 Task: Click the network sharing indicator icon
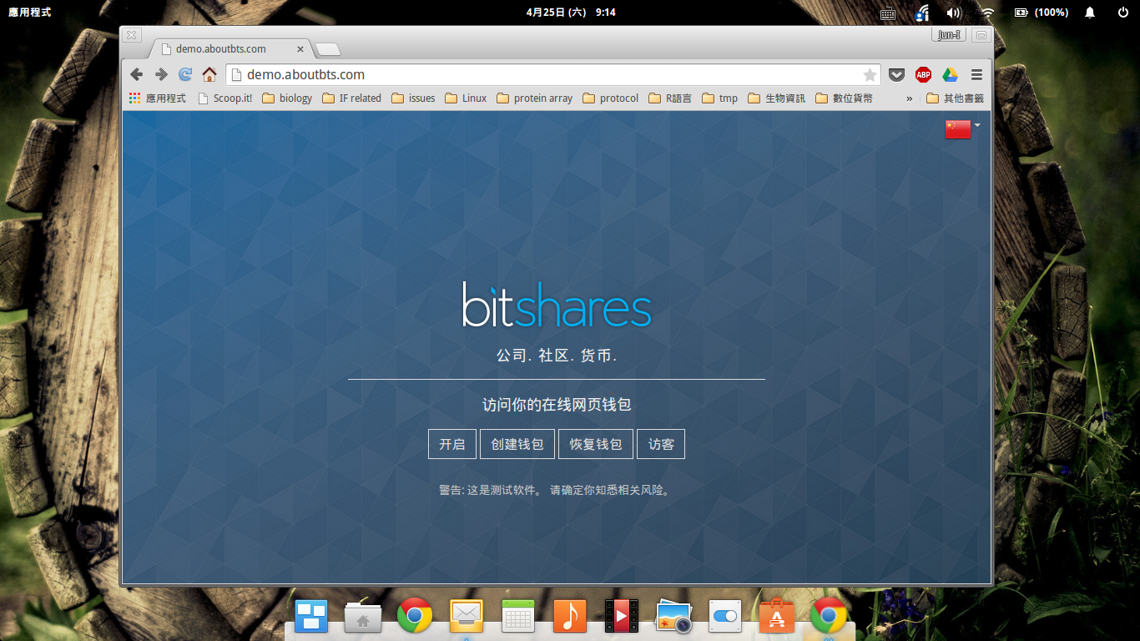pyautogui.click(x=922, y=13)
